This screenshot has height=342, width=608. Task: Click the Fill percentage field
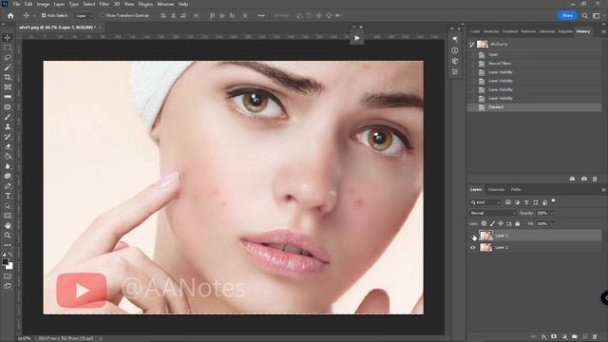click(542, 224)
